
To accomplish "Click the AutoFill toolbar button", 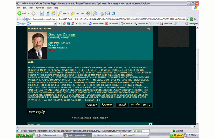I will (x=154, y=24).
